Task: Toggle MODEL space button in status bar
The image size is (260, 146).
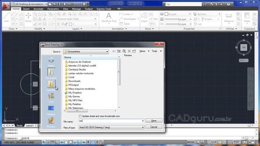Action: point(191,142)
